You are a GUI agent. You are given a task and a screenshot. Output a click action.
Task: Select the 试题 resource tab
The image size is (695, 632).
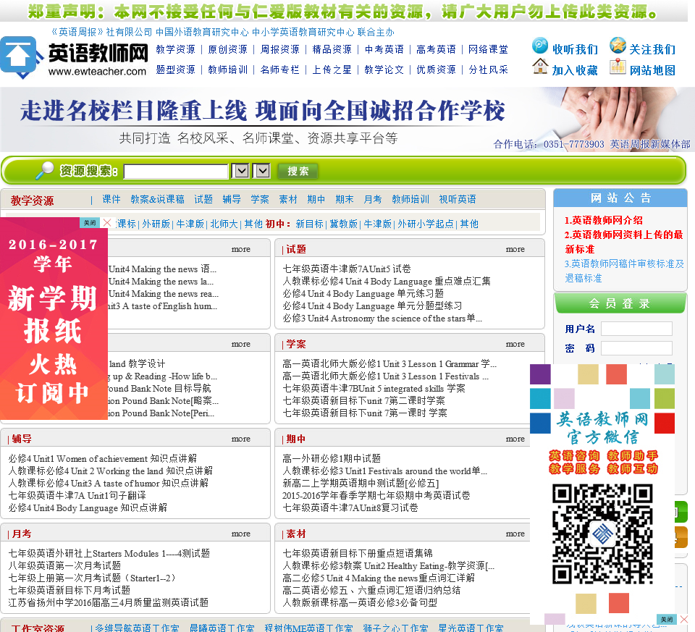203,199
